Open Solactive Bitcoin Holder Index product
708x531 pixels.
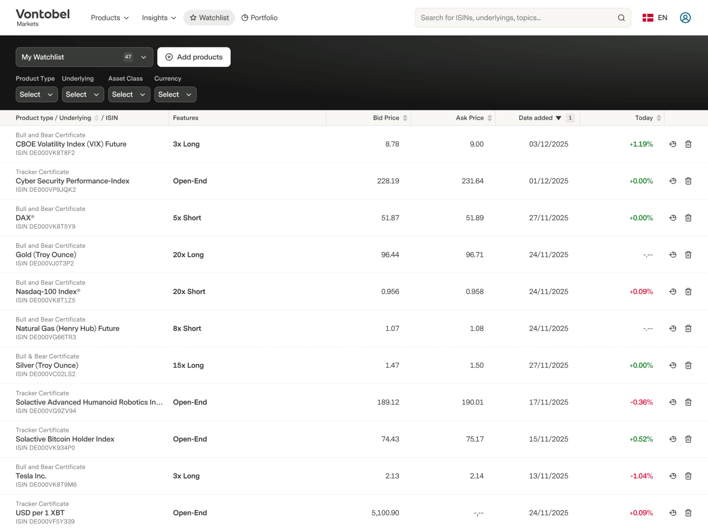pyautogui.click(x=65, y=439)
